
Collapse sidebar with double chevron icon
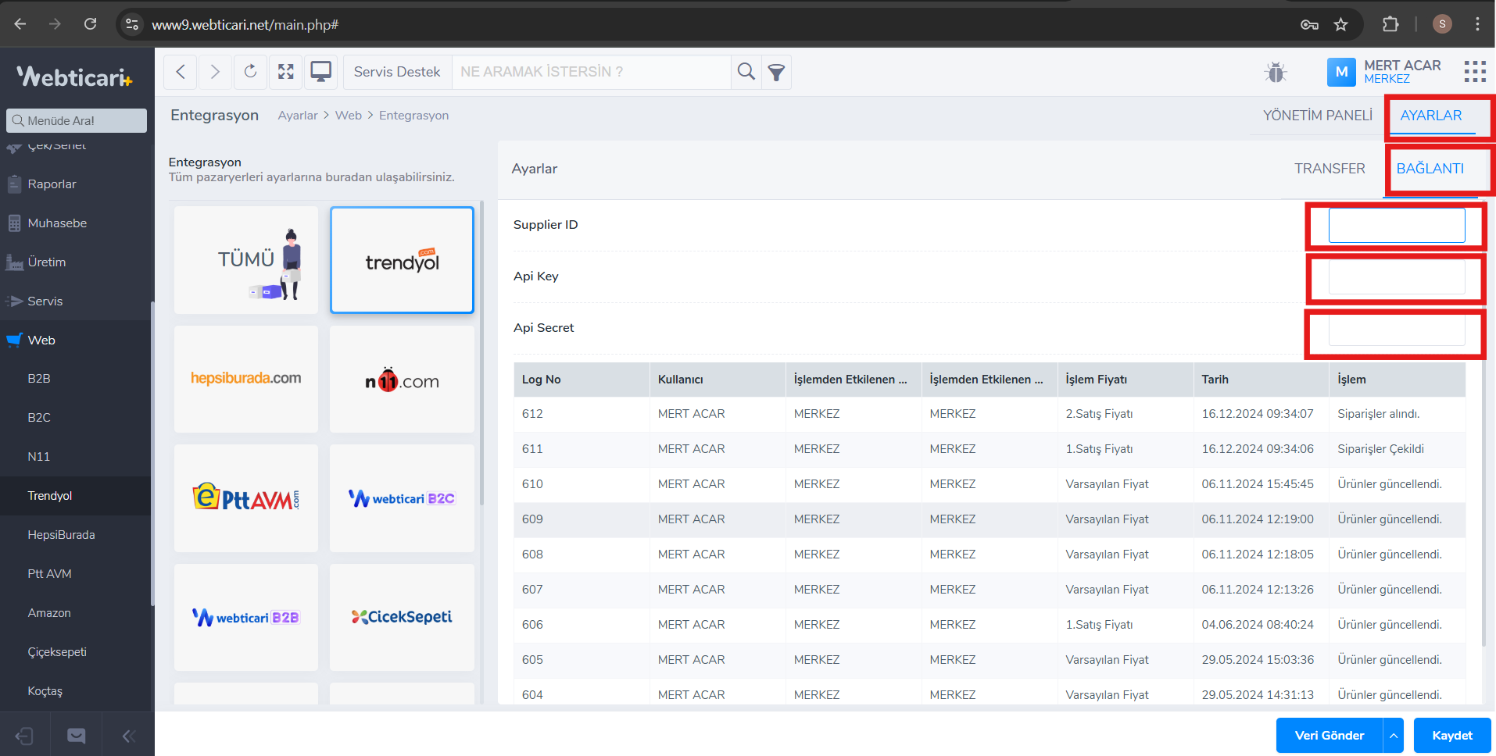tap(129, 736)
